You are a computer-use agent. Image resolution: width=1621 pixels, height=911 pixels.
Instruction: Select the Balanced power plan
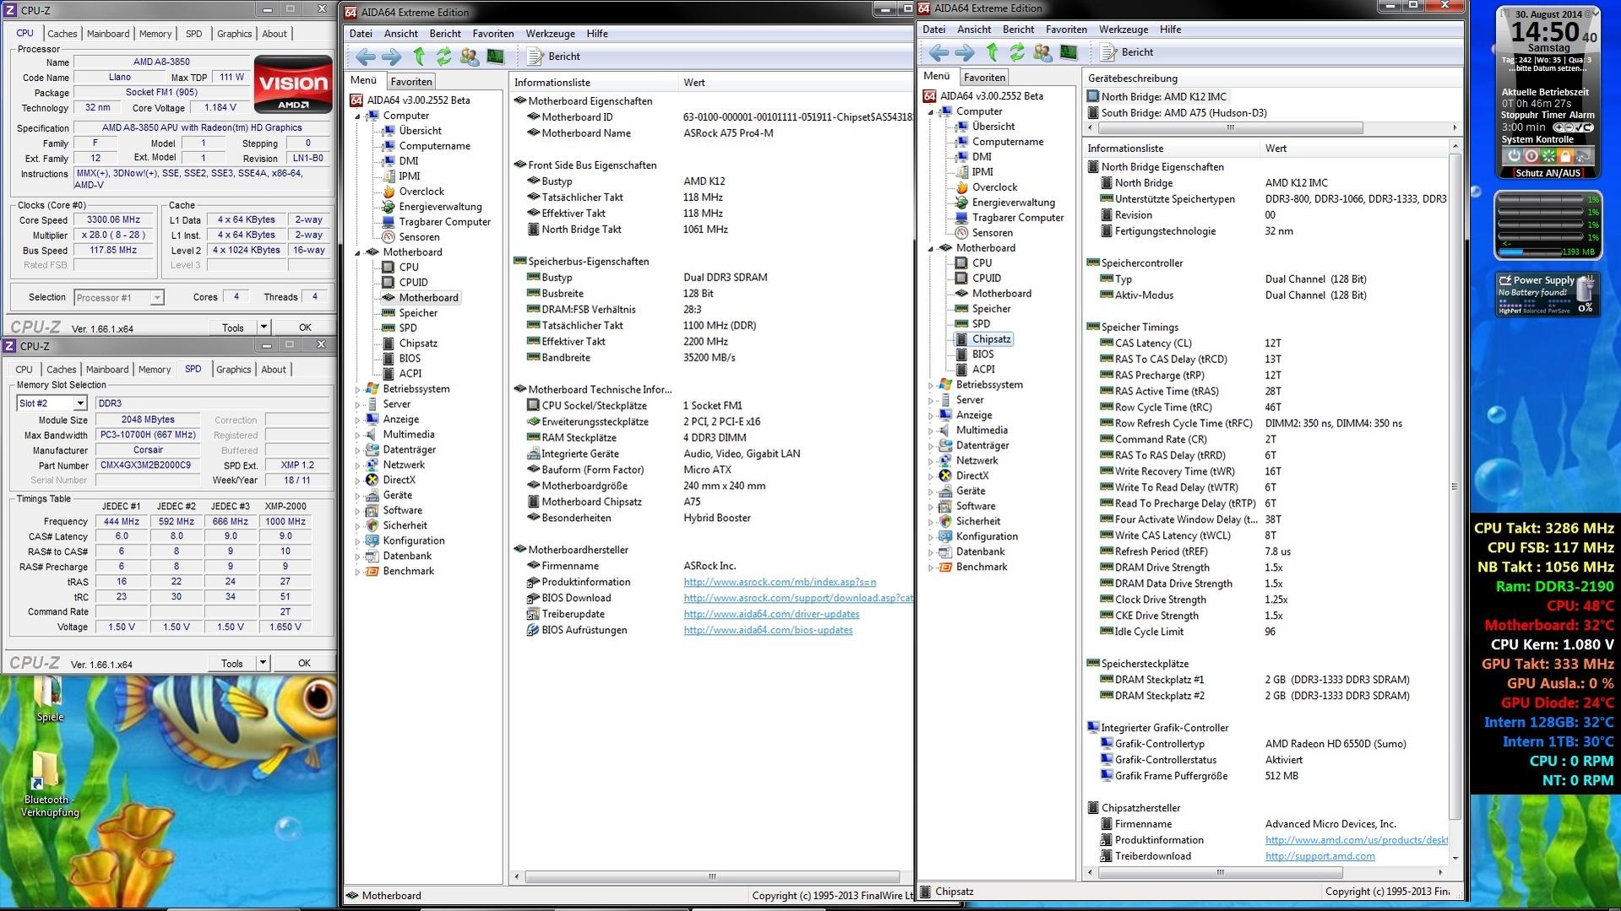1536,311
